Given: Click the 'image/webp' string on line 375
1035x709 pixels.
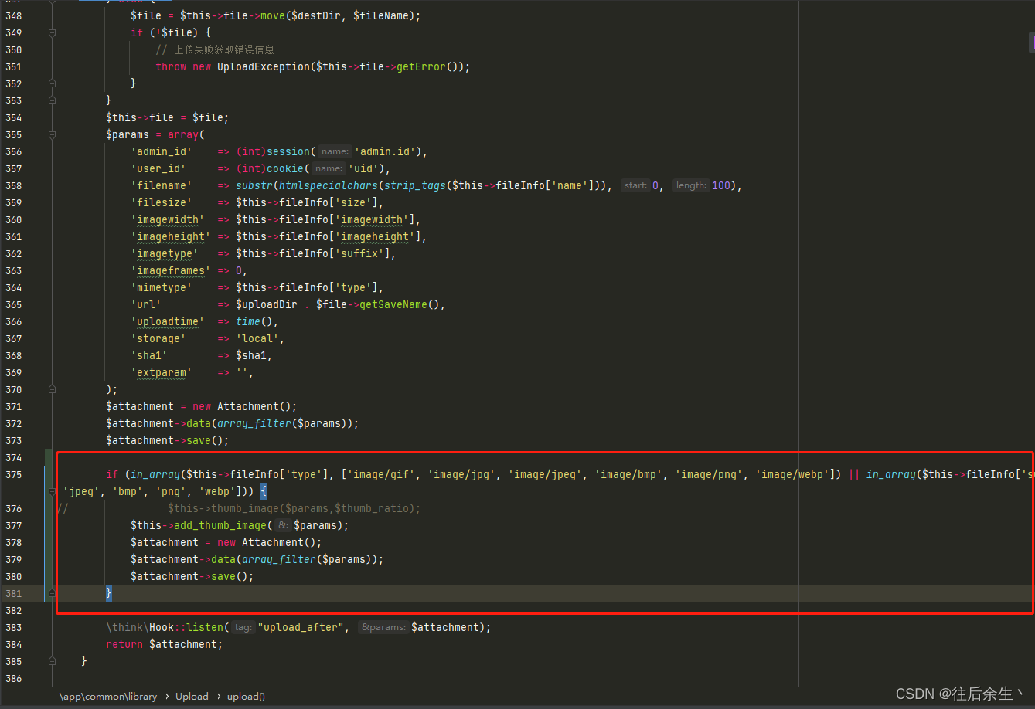Looking at the screenshot, I should click(x=795, y=474).
